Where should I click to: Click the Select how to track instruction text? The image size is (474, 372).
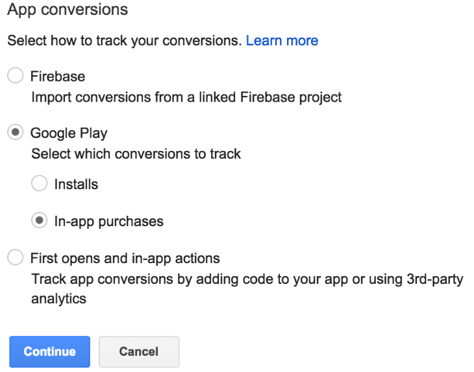tap(124, 41)
